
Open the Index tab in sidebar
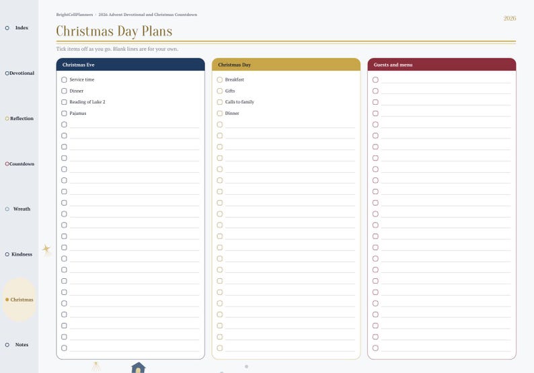click(x=19, y=28)
